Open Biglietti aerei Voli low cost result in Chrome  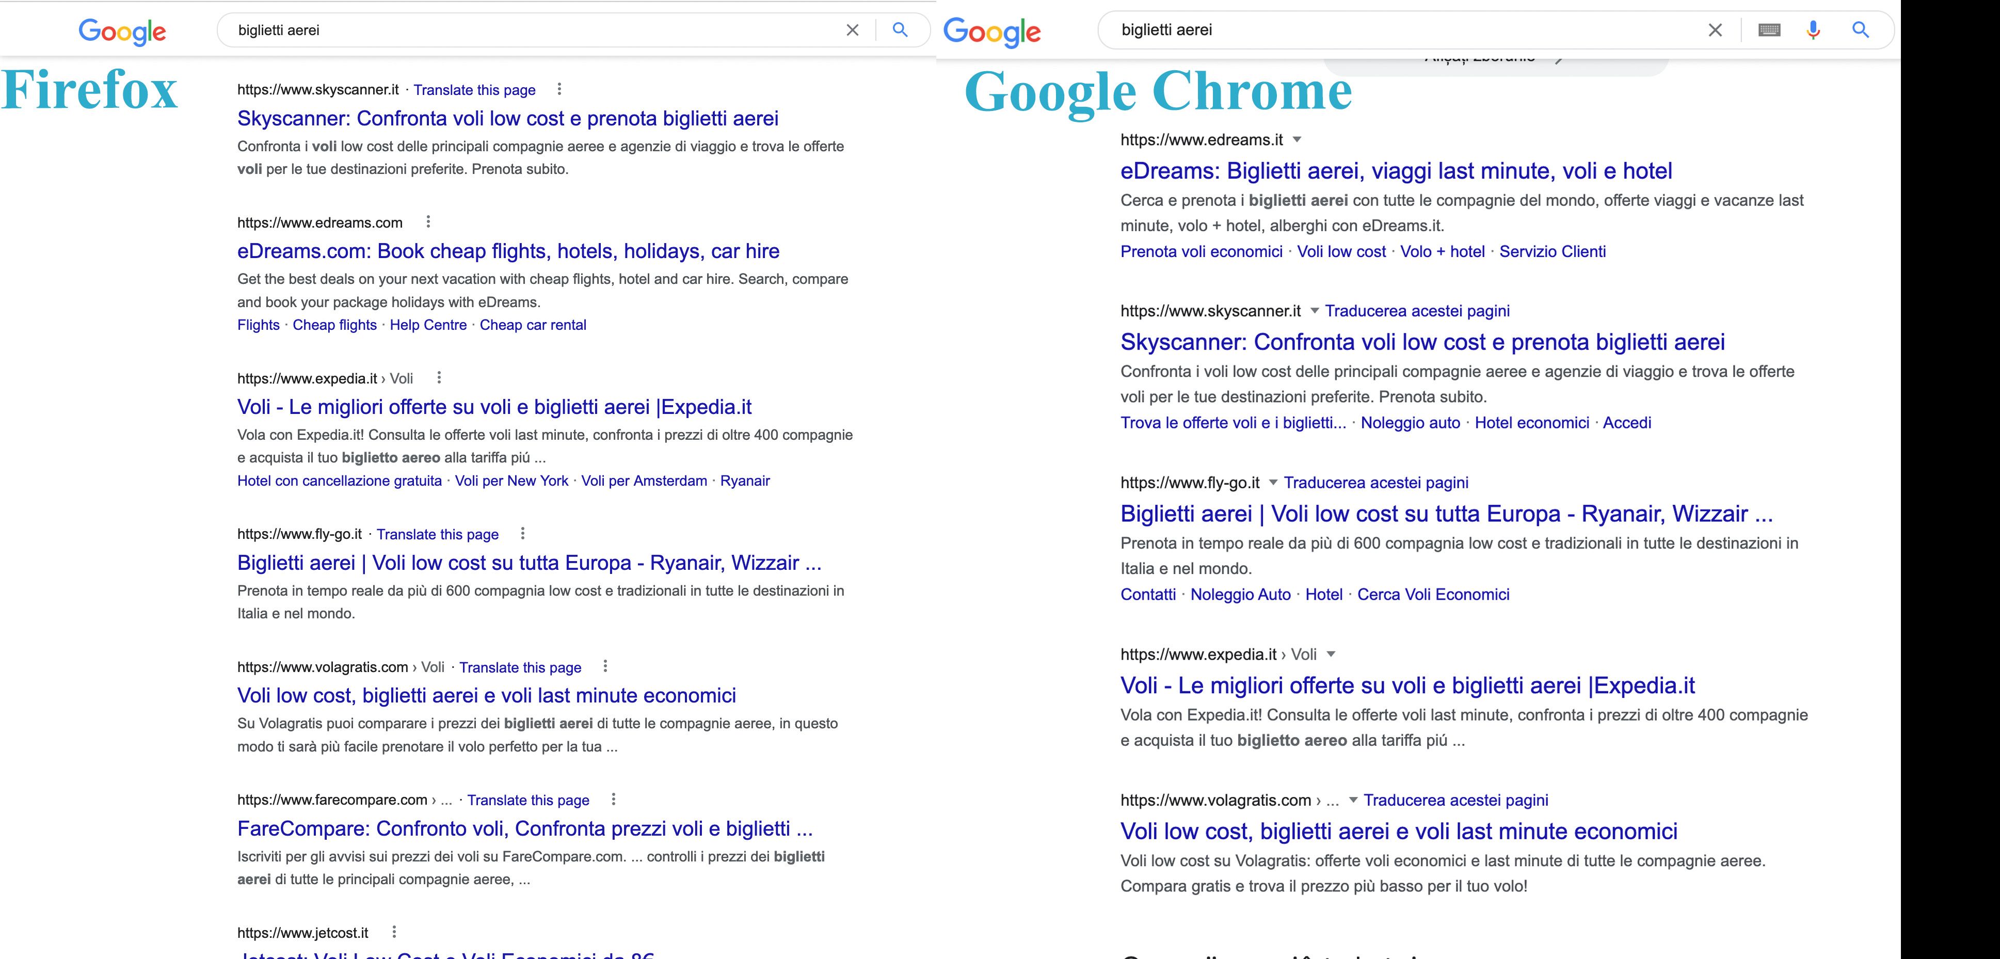[x=1446, y=513]
